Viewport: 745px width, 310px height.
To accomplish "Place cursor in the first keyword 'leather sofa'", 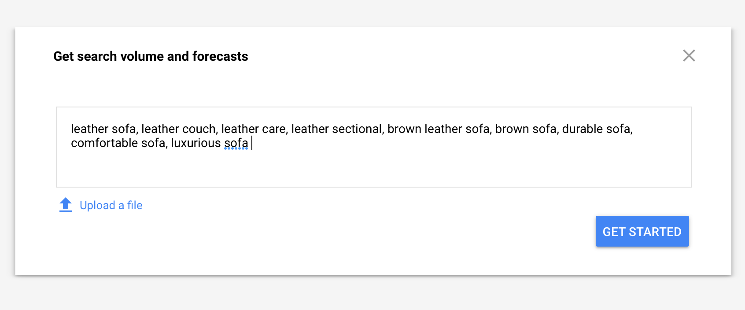I will coord(103,129).
